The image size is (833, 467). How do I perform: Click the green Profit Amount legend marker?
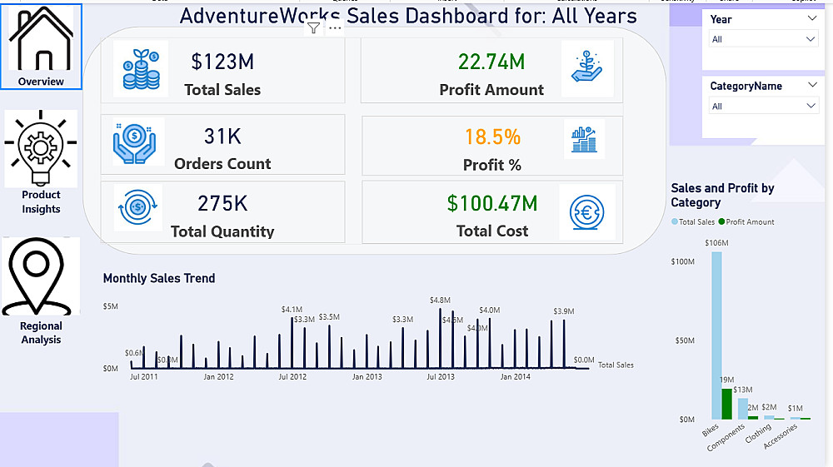pyautogui.click(x=721, y=222)
